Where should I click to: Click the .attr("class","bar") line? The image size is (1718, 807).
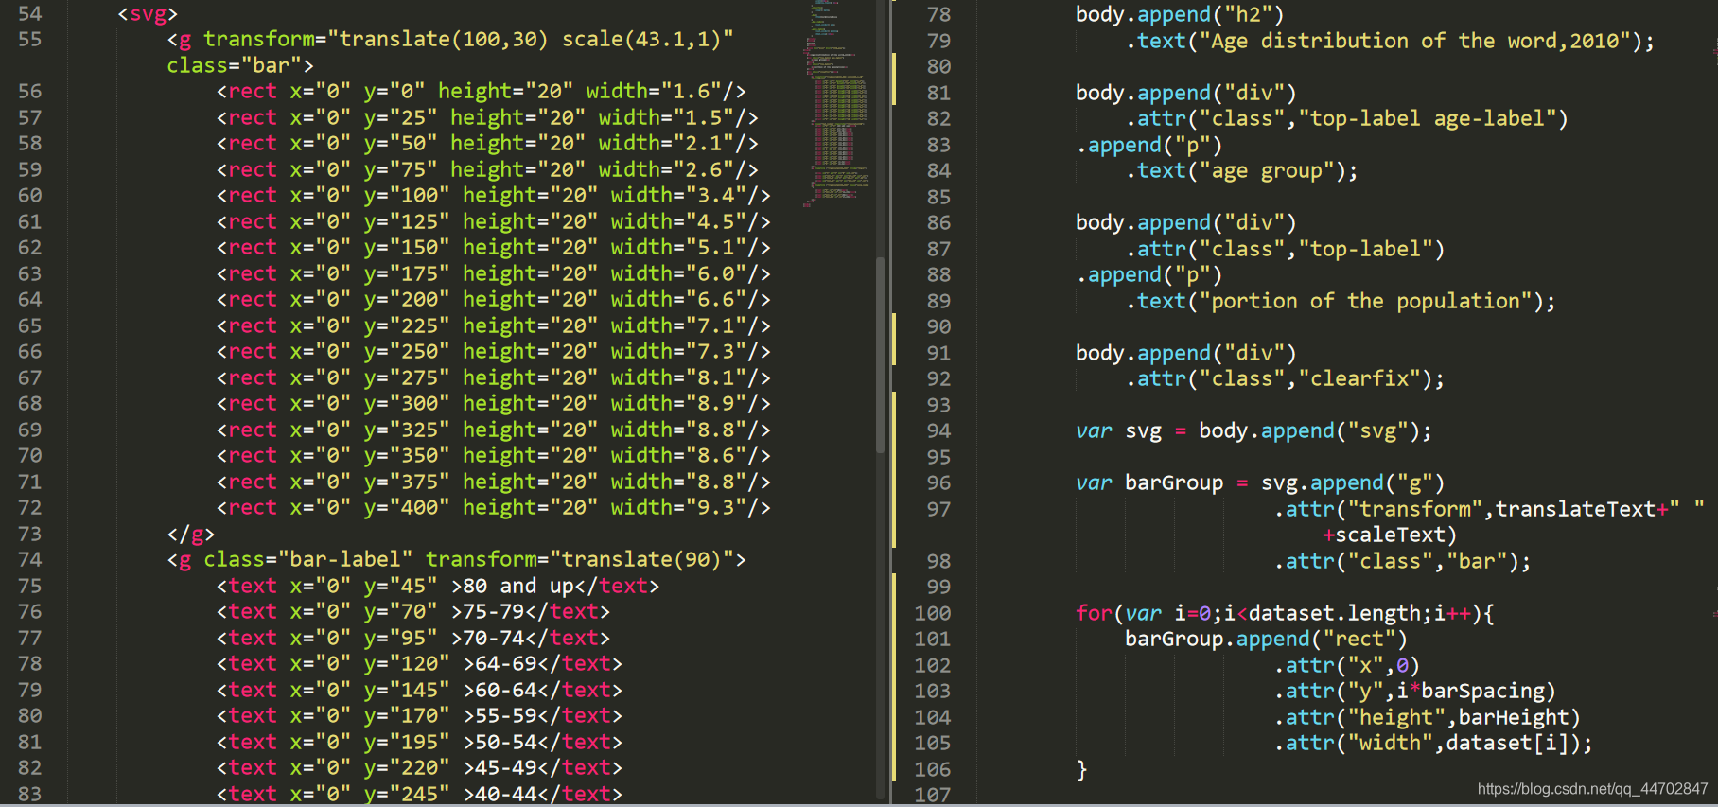(x=1402, y=561)
